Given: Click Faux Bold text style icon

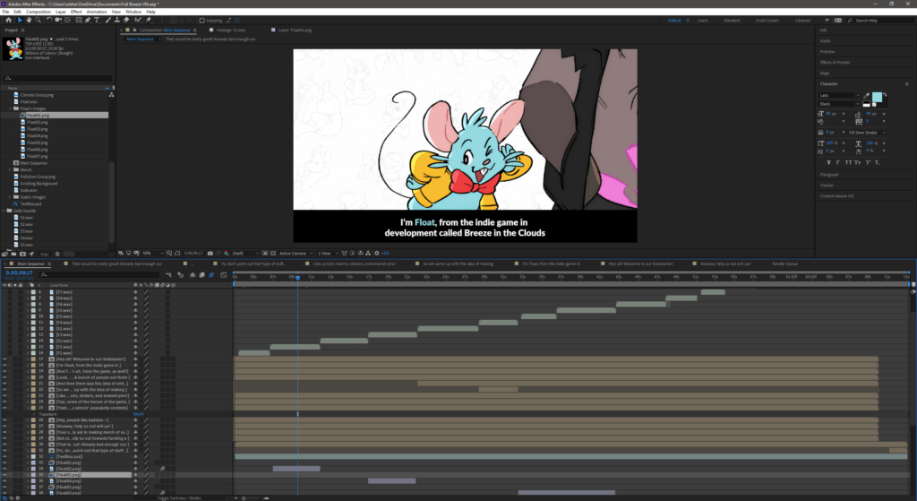Looking at the screenshot, I should (x=828, y=162).
